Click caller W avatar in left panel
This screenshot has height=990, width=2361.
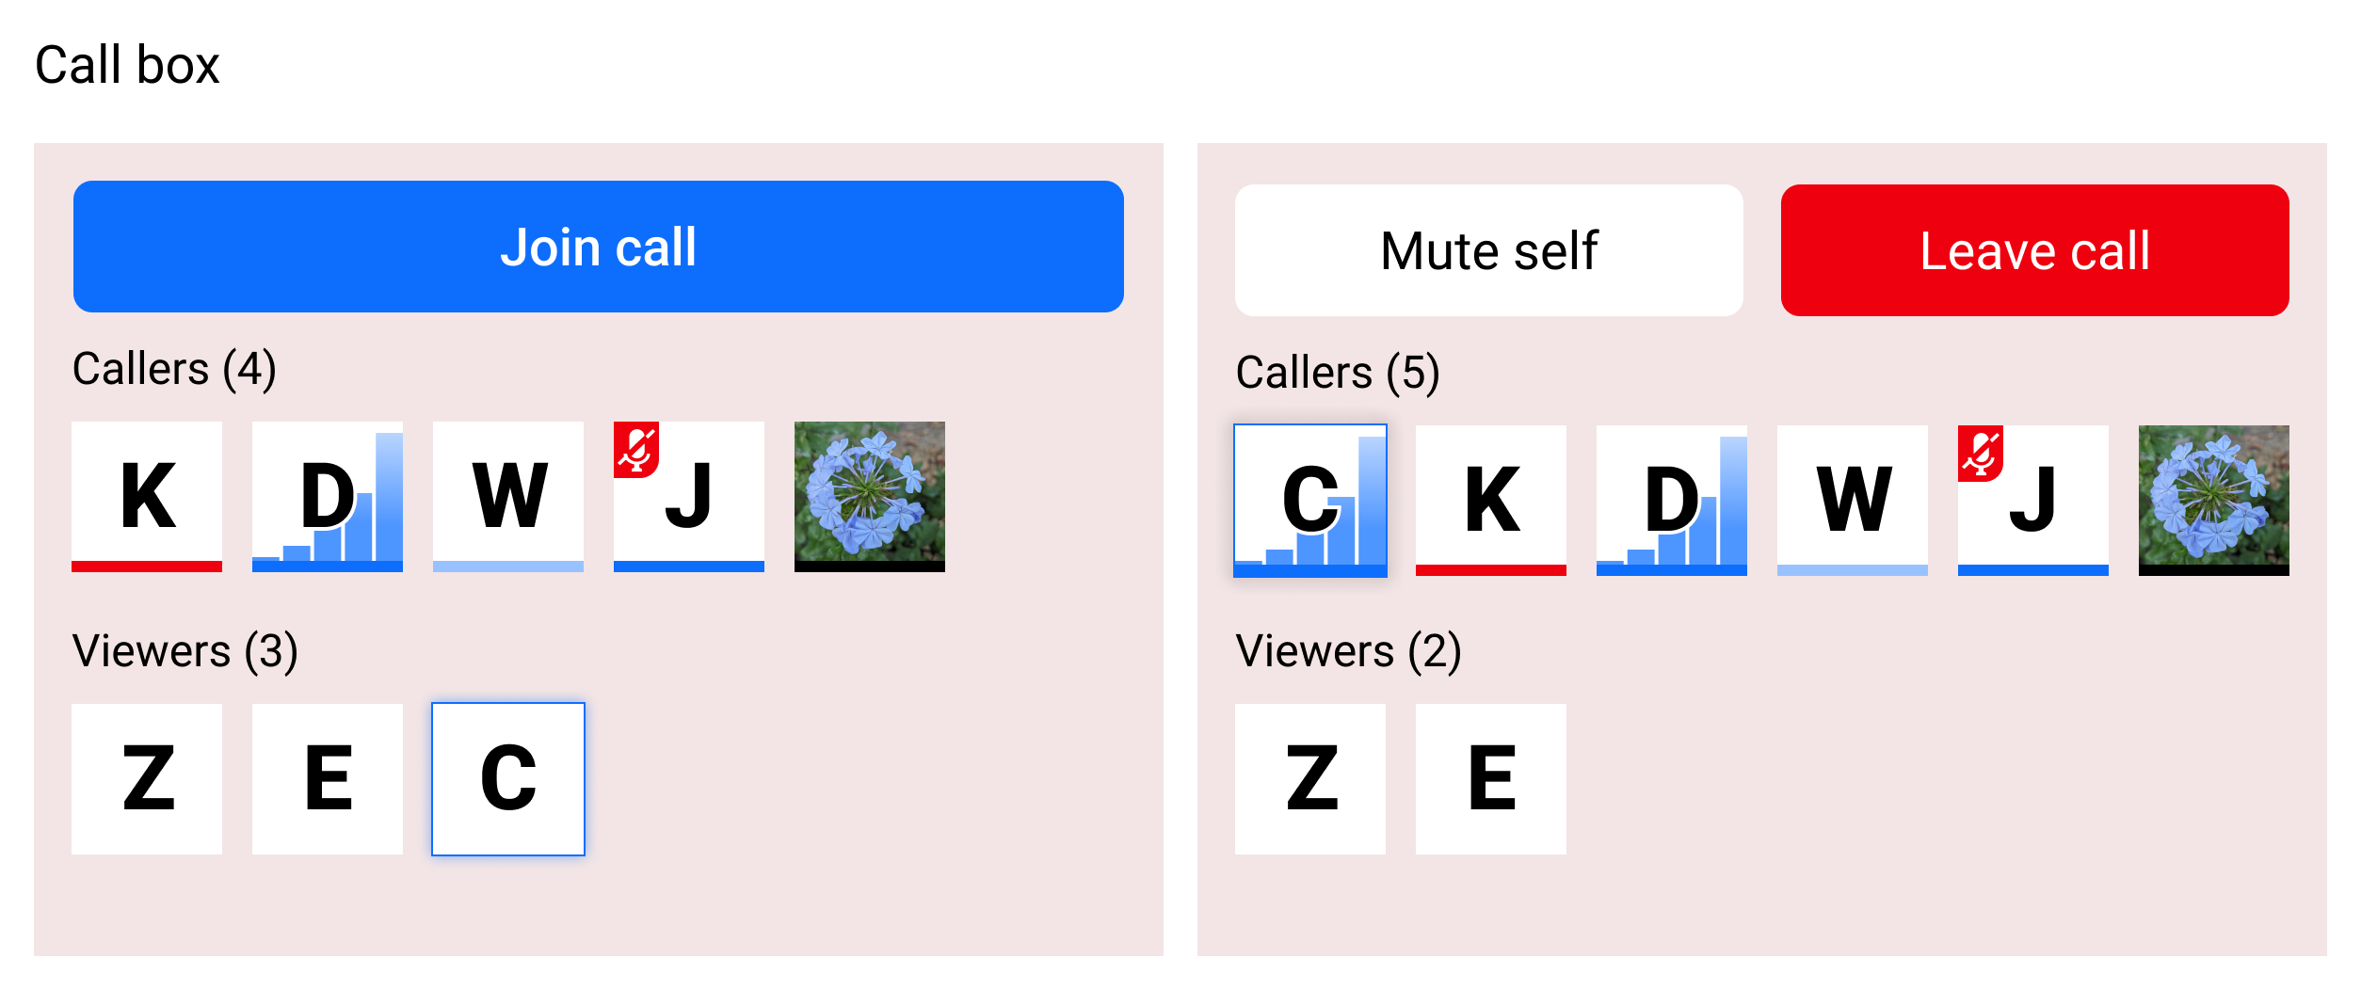(x=508, y=496)
